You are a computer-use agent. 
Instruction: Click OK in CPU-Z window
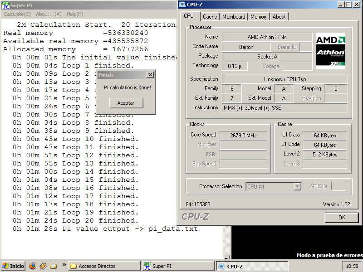(342, 218)
